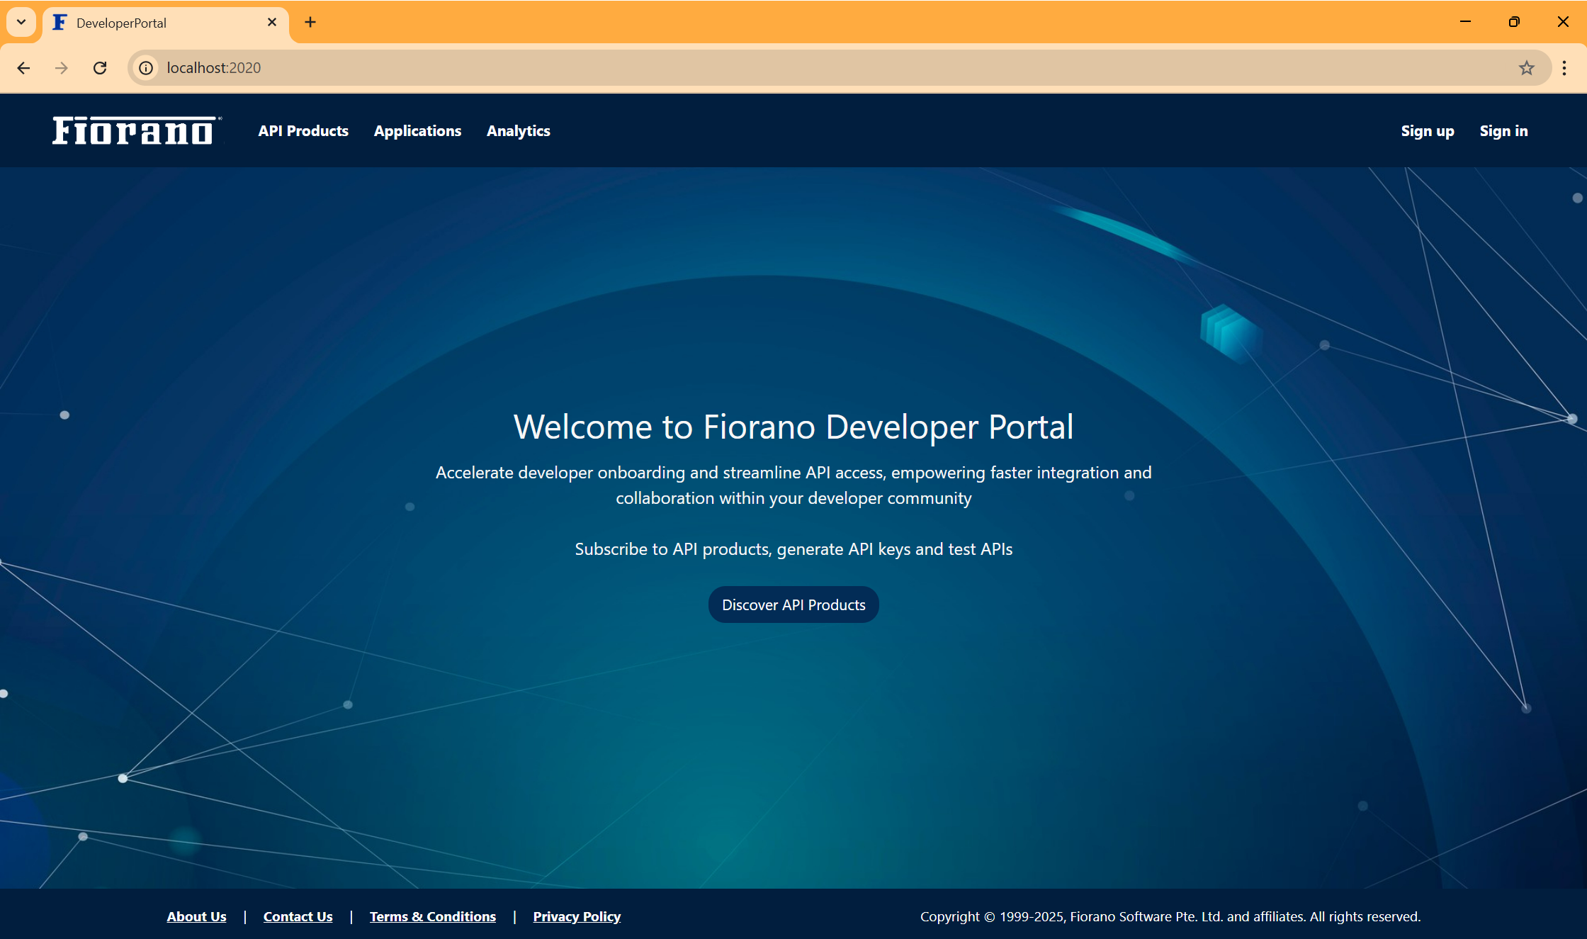Open a new tab with the plus icon

coord(310,22)
